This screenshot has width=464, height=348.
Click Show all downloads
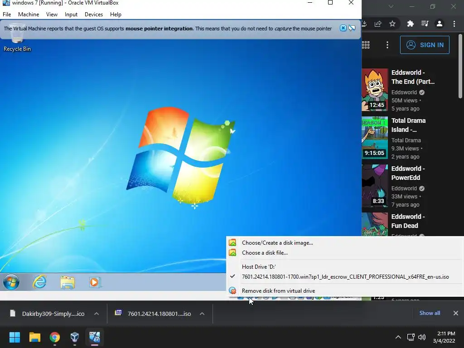click(430, 313)
